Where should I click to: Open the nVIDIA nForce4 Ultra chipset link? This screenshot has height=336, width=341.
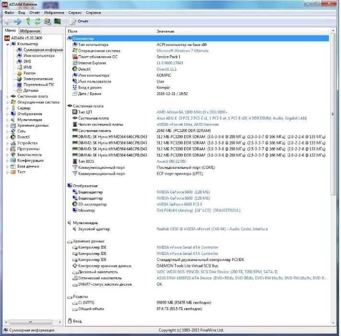click(188, 124)
